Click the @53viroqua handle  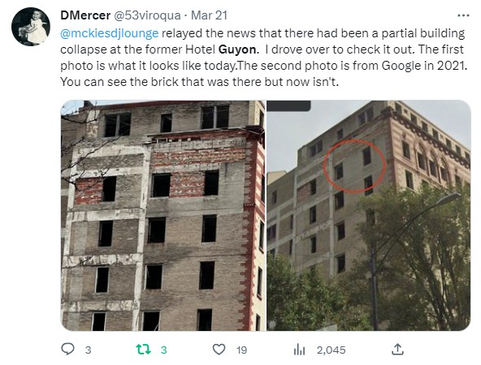pyautogui.click(x=147, y=15)
